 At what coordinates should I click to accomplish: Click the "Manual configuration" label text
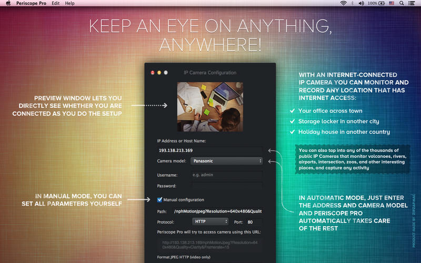tap(184, 200)
